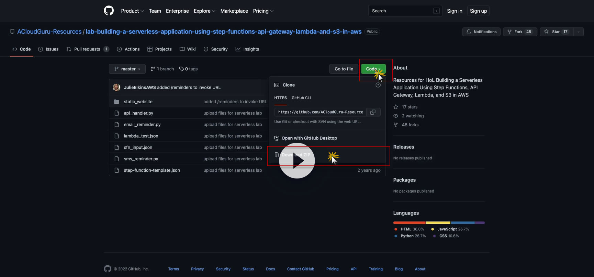Screen dimensions: 594x277
Task: Open the api_handler.py file
Action: point(138,113)
